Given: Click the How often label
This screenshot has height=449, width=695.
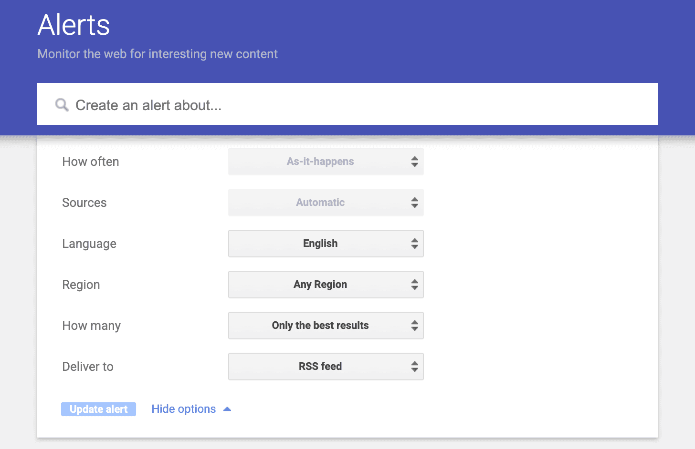Looking at the screenshot, I should (x=91, y=162).
